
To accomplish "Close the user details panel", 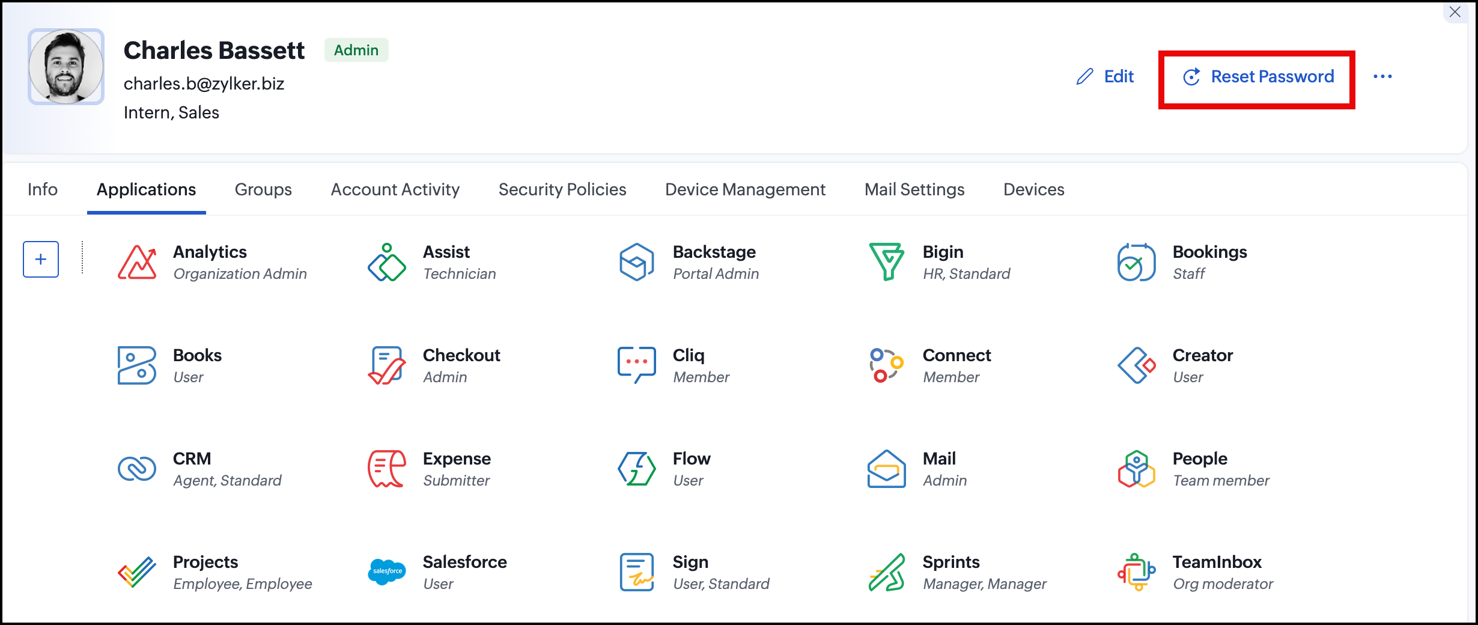I will tap(1455, 11).
